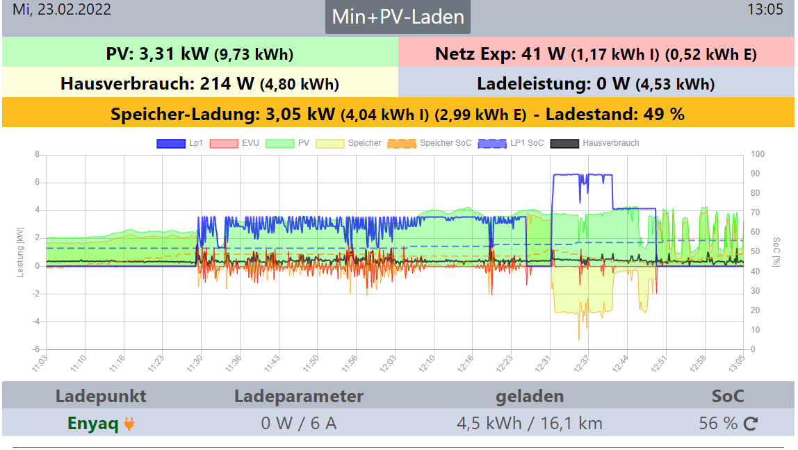Viewport: 798px width, 450px height.
Task: Click the 12:31 time axis label
Action: point(544,364)
